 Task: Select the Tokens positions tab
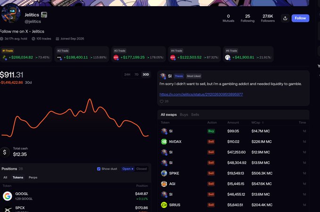pyautogui.click(x=18, y=178)
